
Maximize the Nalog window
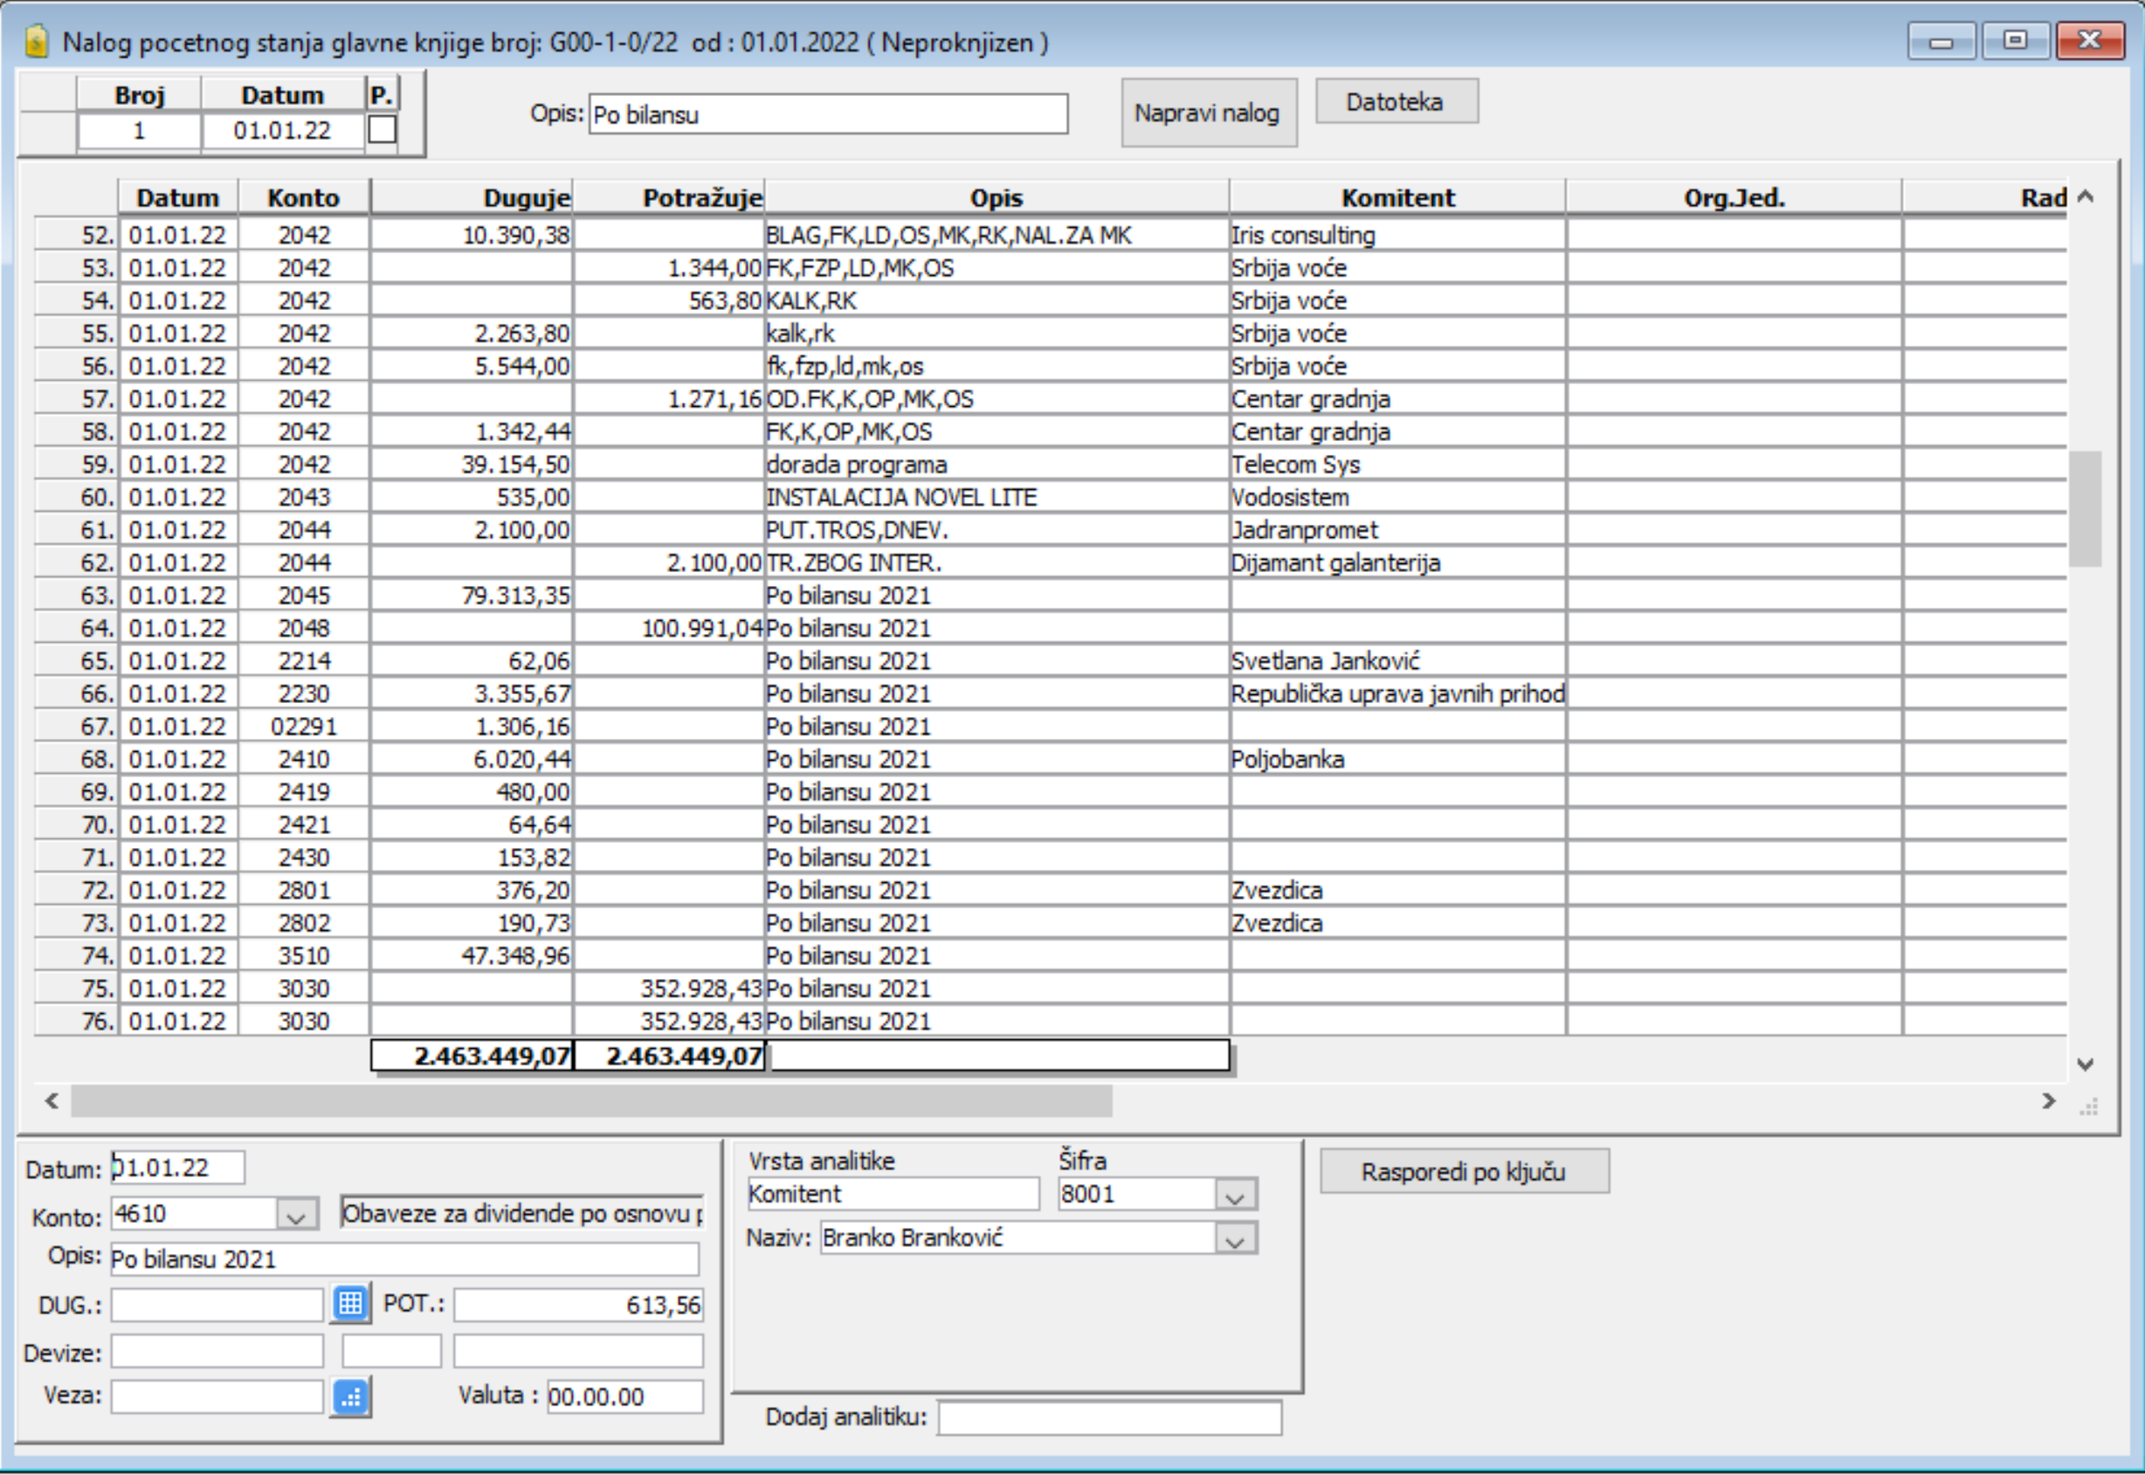2015,41
